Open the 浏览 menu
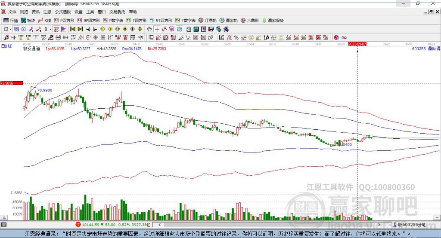This screenshot has width=441, height=238. click(x=24, y=12)
